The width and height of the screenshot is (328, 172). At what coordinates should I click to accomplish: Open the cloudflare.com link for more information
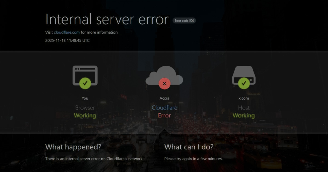67,32
